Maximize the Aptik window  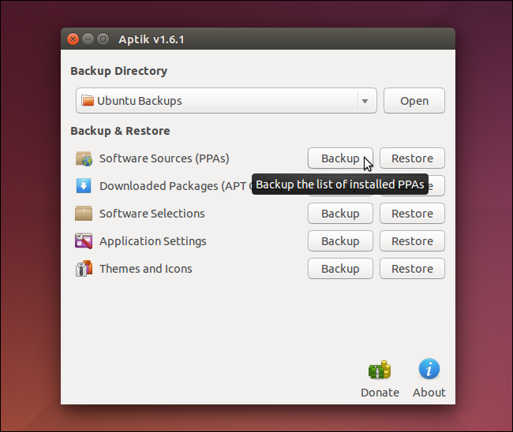click(x=103, y=39)
